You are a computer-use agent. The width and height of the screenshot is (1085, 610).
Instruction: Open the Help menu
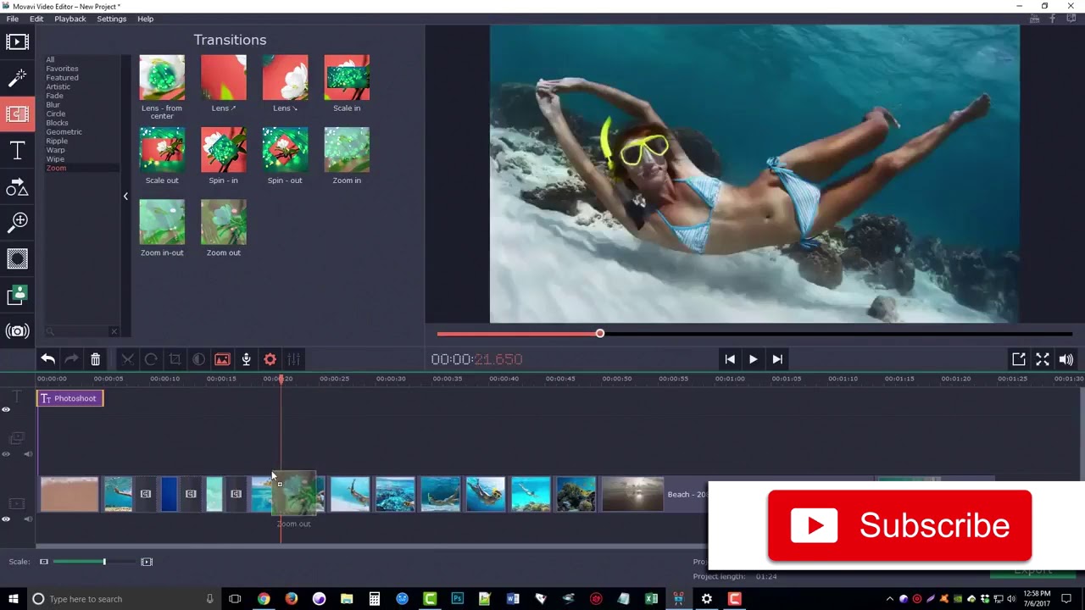point(146,19)
